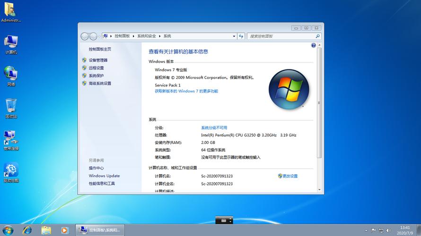Image resolution: width=421 pixels, height=236 pixels.
Task: Click the Back navigation arrow
Action: coord(85,36)
